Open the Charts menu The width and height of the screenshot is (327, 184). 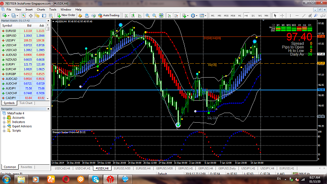pos(41,10)
